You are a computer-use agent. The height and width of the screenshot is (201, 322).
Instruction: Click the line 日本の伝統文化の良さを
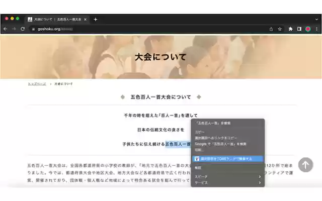pos(161,130)
